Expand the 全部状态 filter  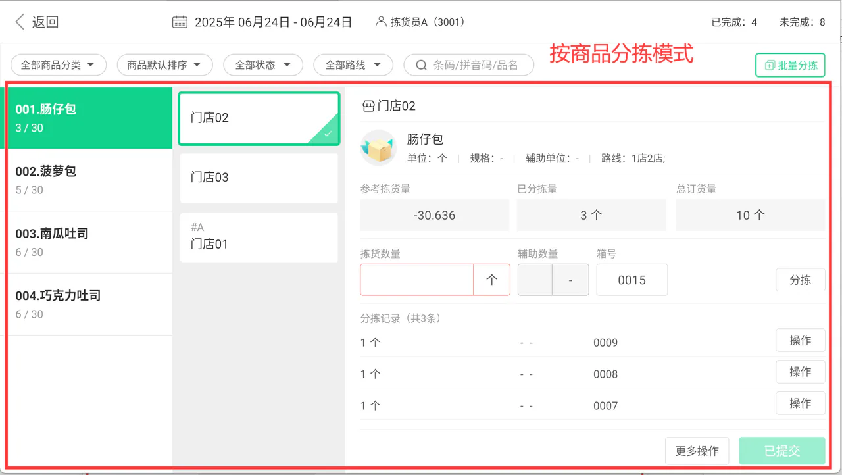click(x=263, y=65)
